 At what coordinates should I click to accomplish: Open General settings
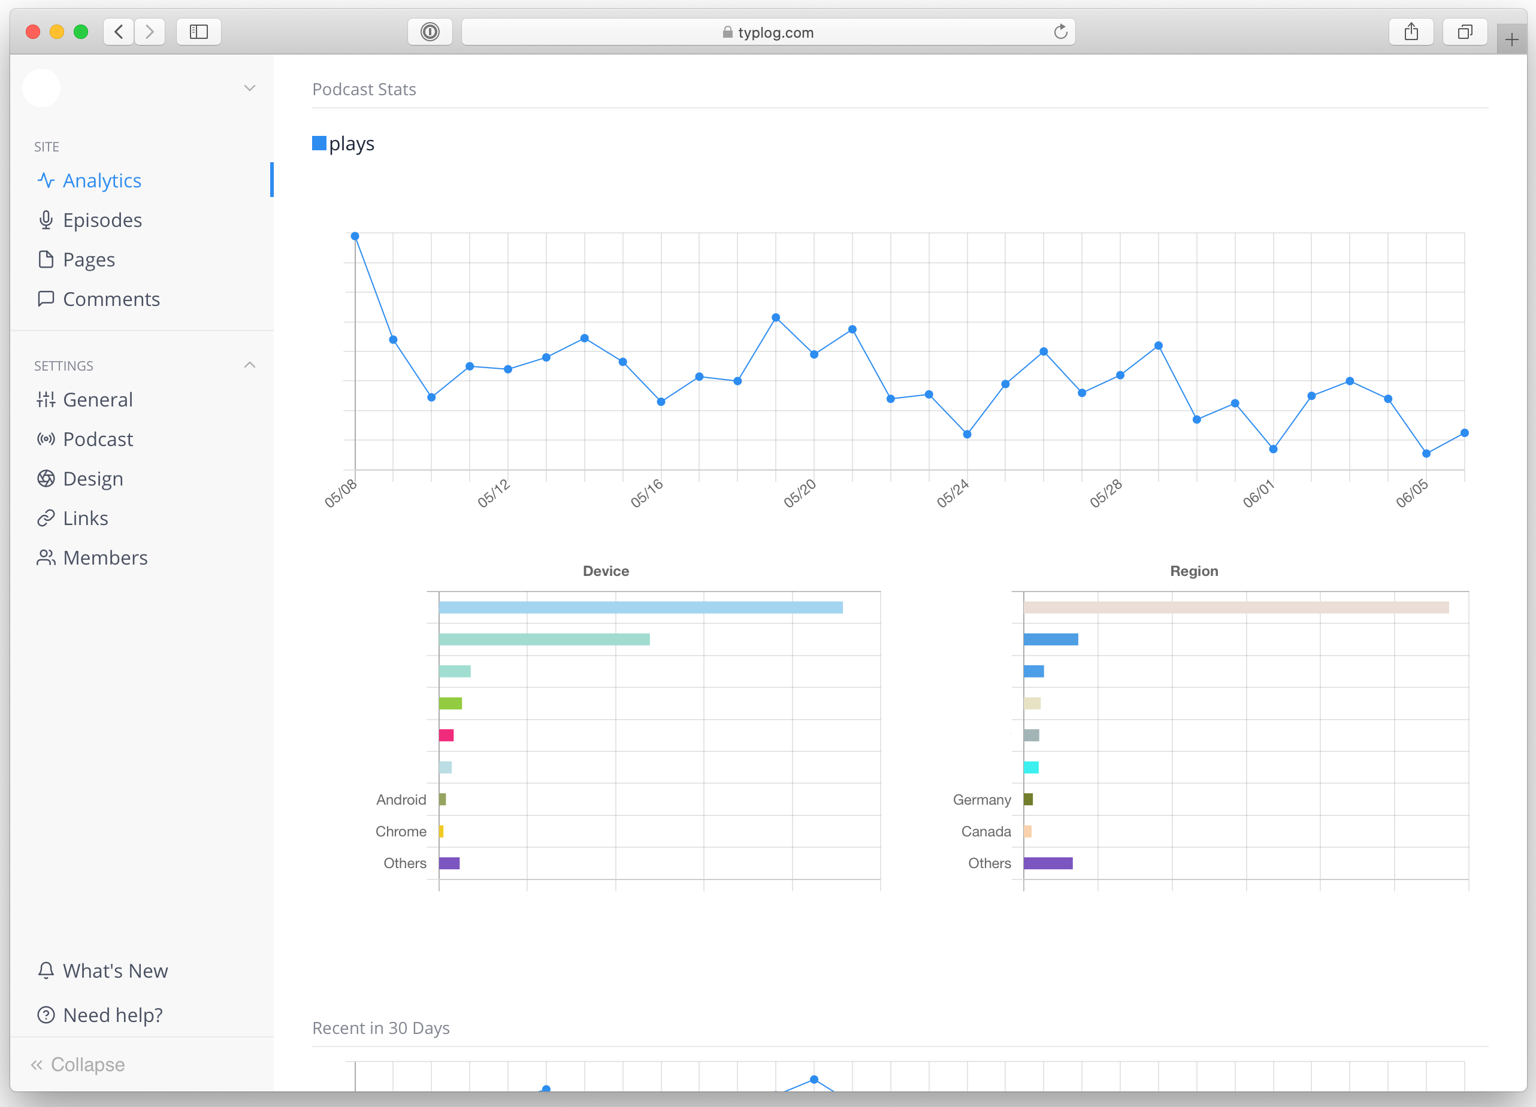click(x=141, y=399)
